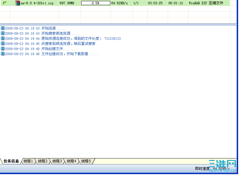Click info icon of 原始资源连接成功 log entry
Screen dimensions: 239x175
tap(3, 38)
